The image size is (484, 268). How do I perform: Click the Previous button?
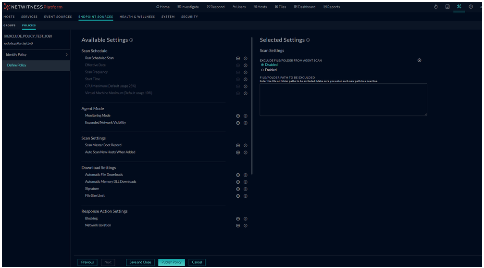(x=87, y=262)
